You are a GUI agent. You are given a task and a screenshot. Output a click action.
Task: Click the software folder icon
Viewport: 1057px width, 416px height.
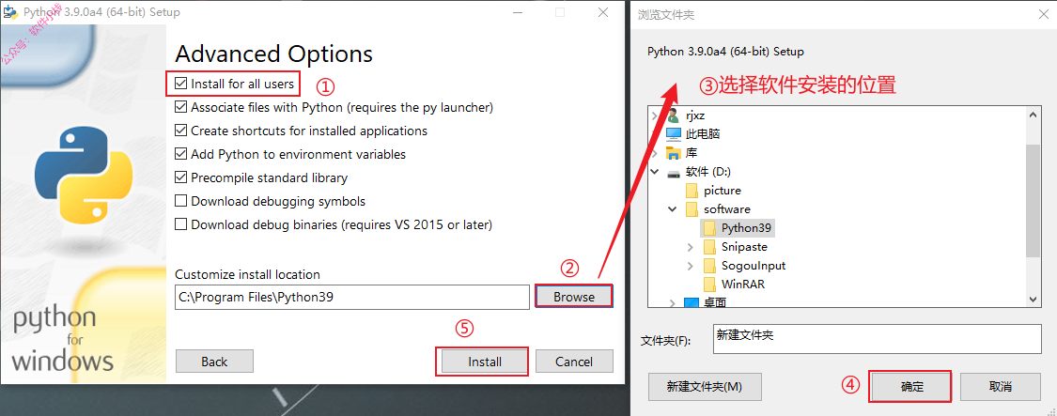pyautogui.click(x=691, y=209)
